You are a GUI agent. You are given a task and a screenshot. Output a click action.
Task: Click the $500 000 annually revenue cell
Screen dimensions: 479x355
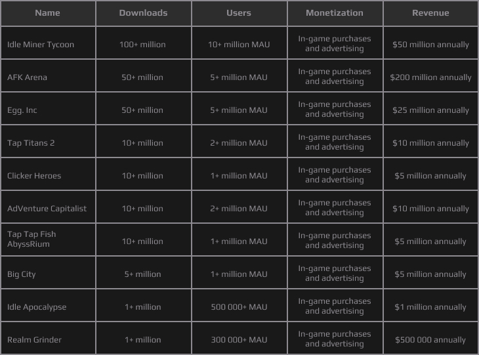point(430,338)
